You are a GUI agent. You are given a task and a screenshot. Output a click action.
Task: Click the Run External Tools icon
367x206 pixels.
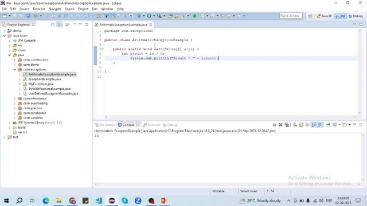159,16
